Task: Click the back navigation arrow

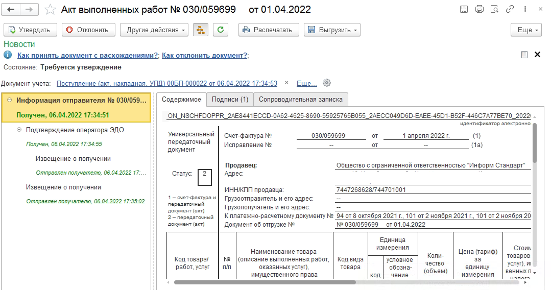Action: [11, 10]
